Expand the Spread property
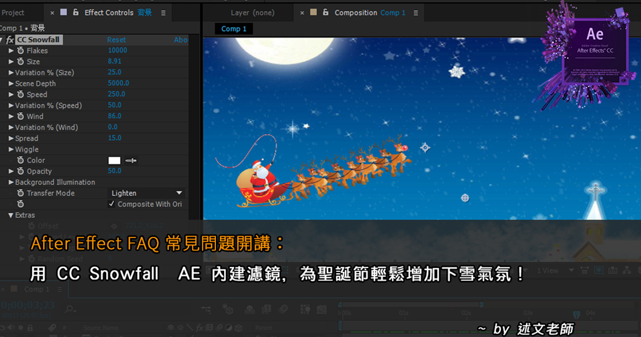This screenshot has width=641, height=337. 11,138
